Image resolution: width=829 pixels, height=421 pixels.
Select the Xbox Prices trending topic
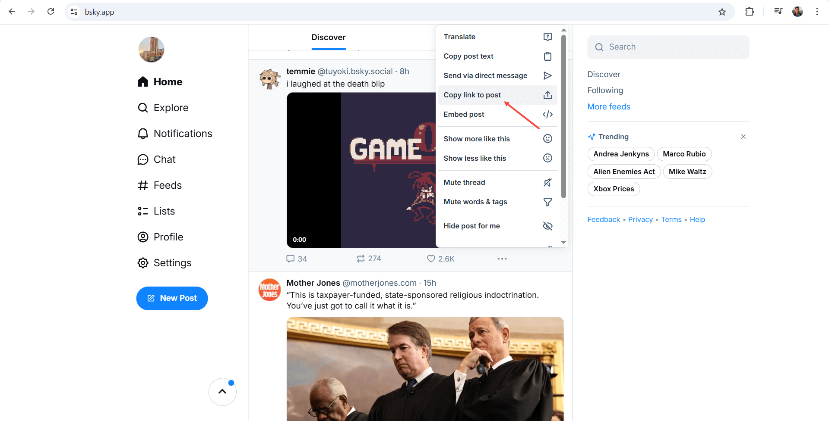[x=614, y=189]
